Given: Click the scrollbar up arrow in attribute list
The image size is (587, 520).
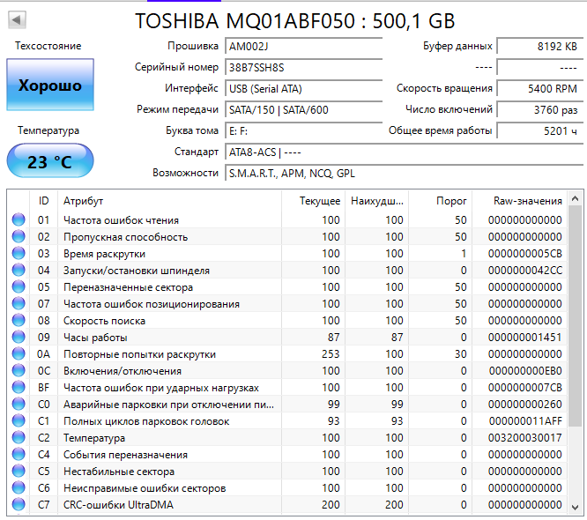Looking at the screenshot, I should pos(575,197).
